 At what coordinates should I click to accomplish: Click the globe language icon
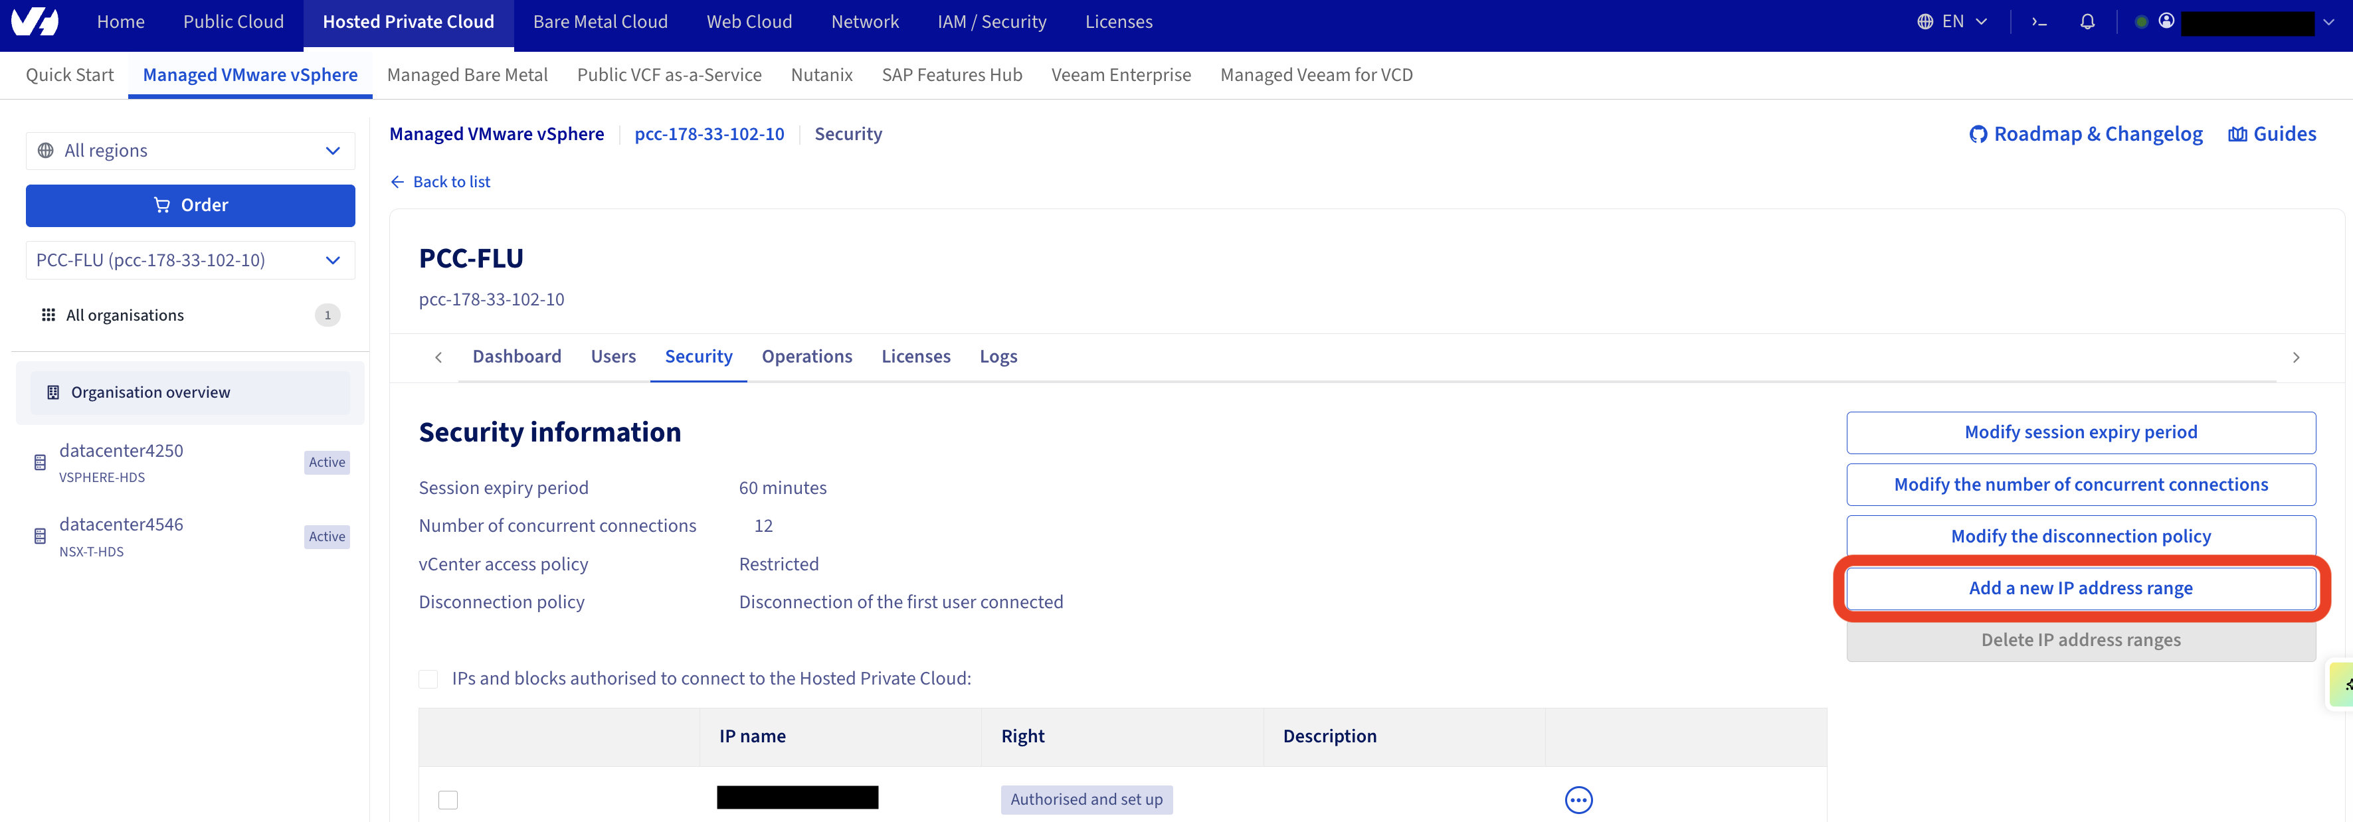1925,22
